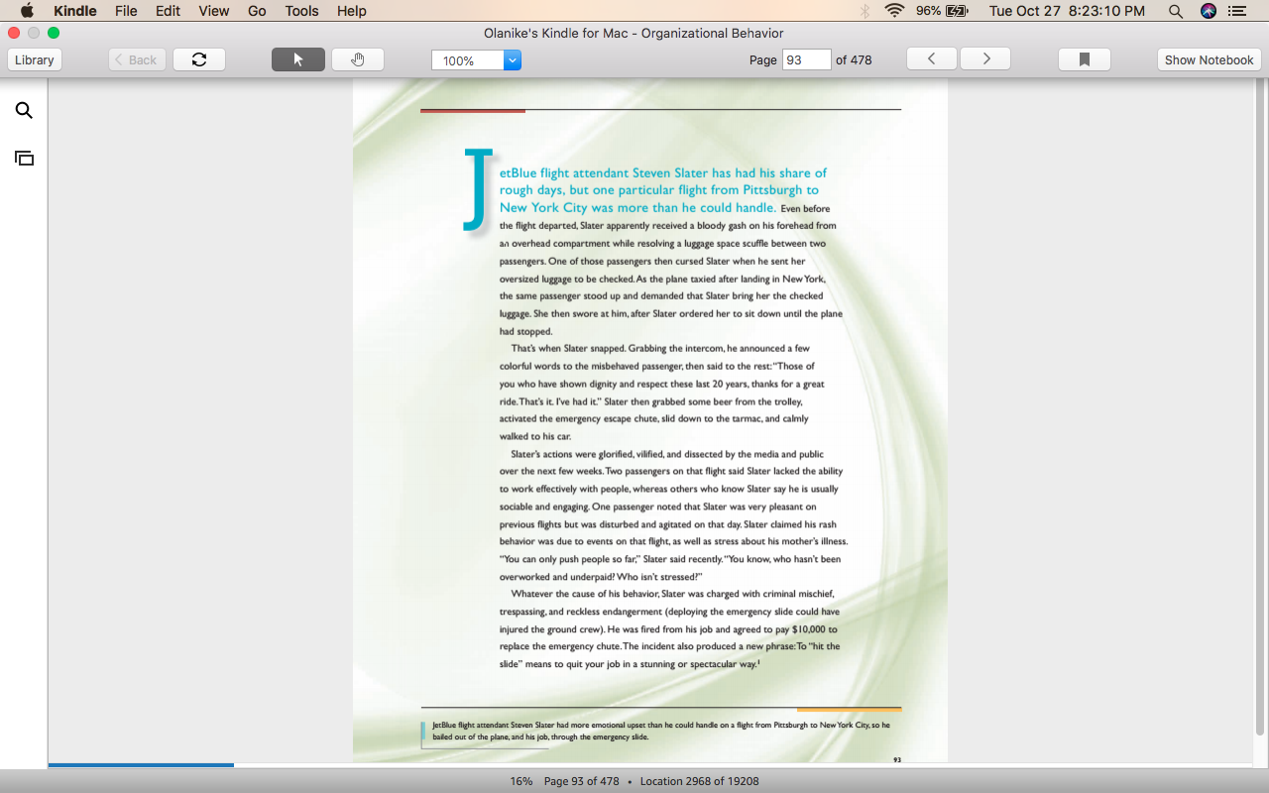Open the Help menu

click(x=352, y=11)
